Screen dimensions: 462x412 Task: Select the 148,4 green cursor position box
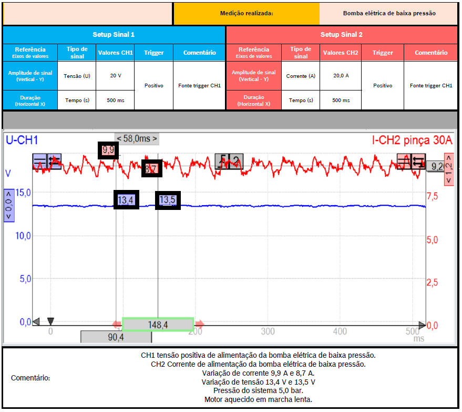(x=158, y=325)
